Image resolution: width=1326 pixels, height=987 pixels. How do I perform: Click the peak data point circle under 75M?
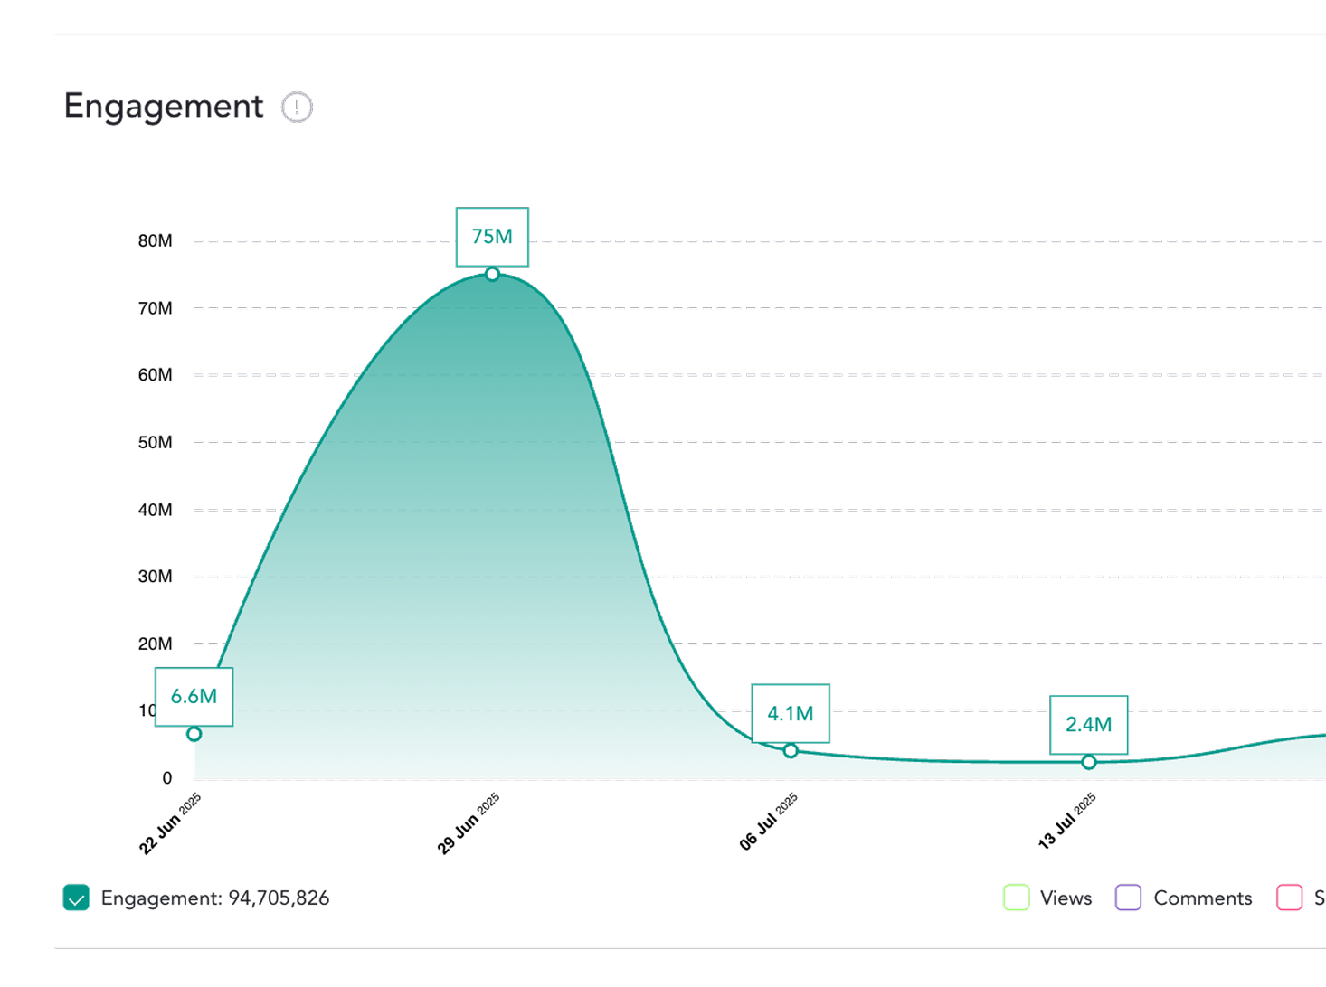tap(492, 274)
